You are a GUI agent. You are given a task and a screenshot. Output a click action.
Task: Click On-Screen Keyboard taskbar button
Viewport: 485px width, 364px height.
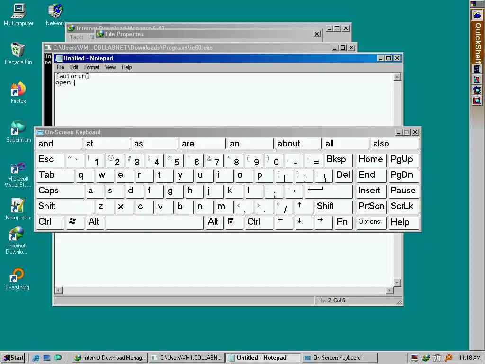(339, 358)
